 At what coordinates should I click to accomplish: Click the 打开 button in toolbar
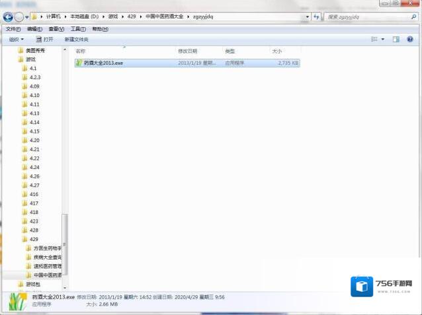coord(44,40)
